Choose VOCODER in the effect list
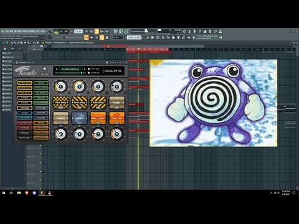Viewport: 299px width, 224px height. [x=24, y=128]
